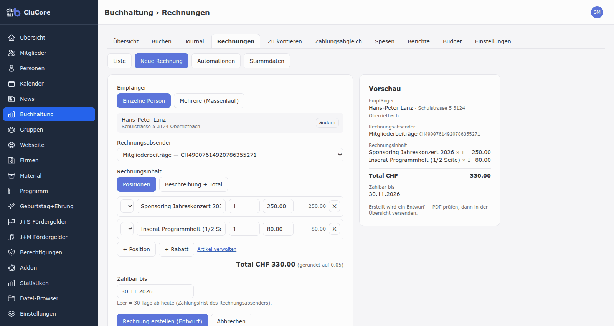Click the Webseite globe icon
Image resolution: width=614 pixels, height=326 pixels.
[x=12, y=145]
